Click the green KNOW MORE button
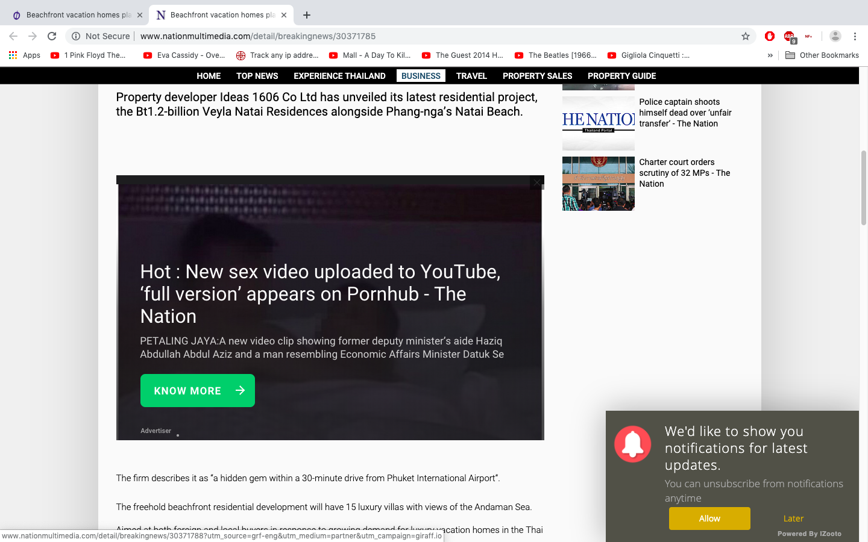868x542 pixels. 198,390
